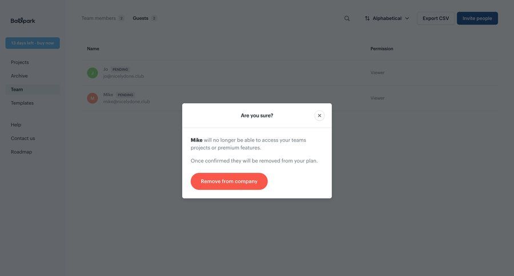Image resolution: width=514 pixels, height=276 pixels.
Task: Click the Ballpark logo
Action: click(23, 21)
